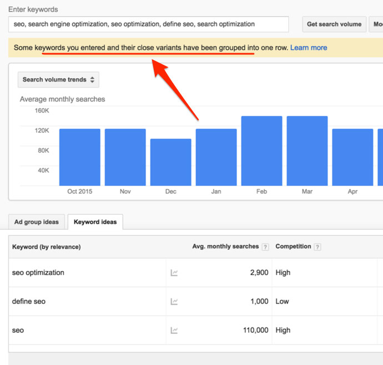Sort by Competition column header

click(x=293, y=247)
